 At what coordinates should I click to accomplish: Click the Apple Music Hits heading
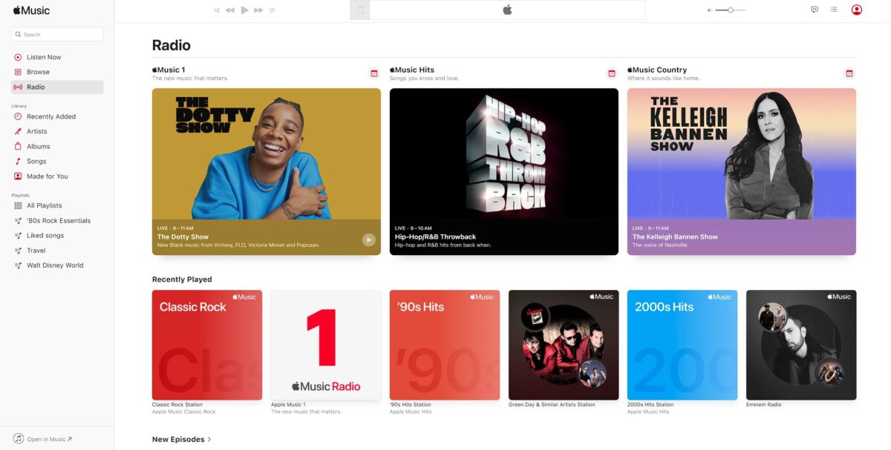(412, 70)
